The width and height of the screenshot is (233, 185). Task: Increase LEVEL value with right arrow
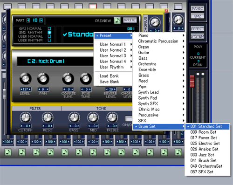coord(29,89)
